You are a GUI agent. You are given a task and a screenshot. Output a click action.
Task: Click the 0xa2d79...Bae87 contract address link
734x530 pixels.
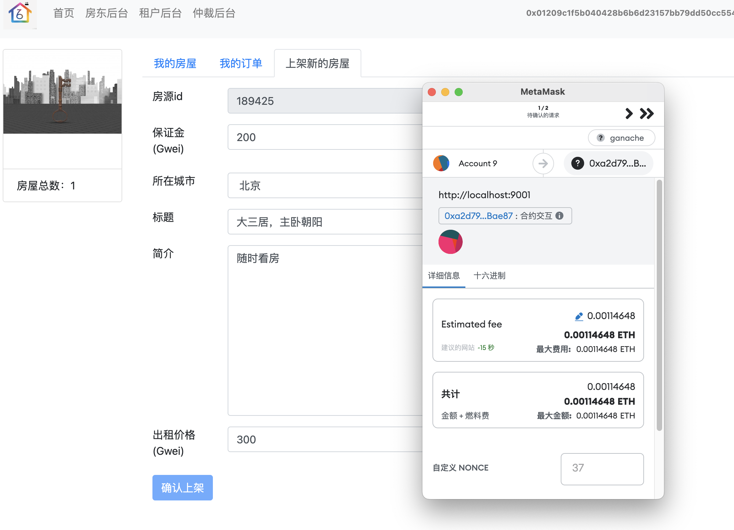[x=479, y=216]
